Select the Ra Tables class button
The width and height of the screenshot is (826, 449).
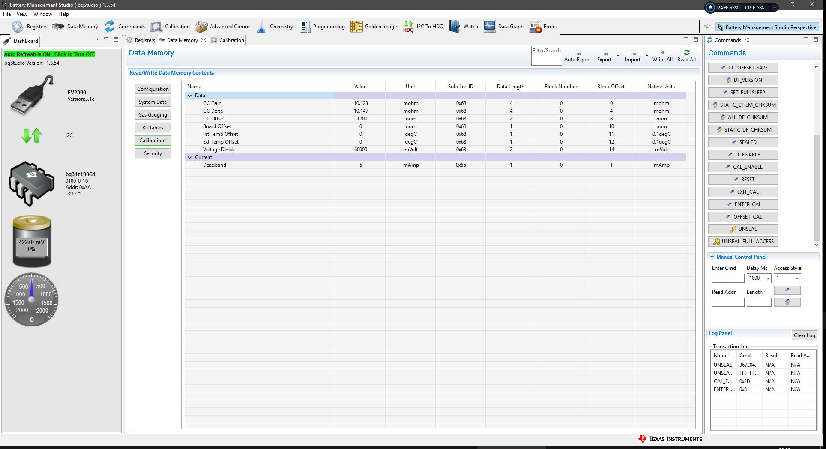[153, 128]
